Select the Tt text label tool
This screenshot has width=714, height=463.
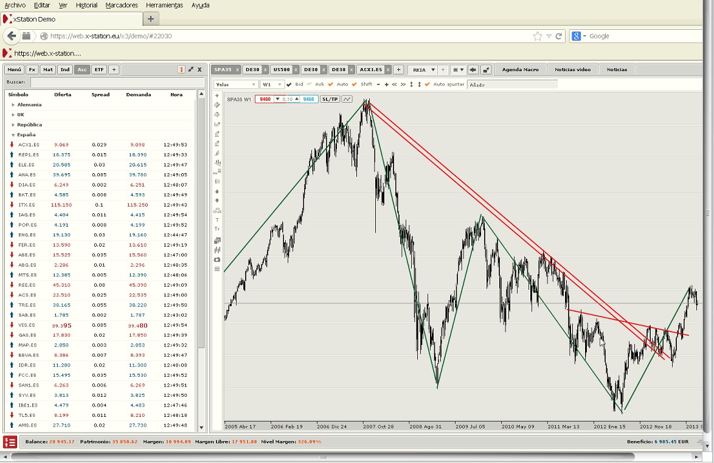coord(217,229)
